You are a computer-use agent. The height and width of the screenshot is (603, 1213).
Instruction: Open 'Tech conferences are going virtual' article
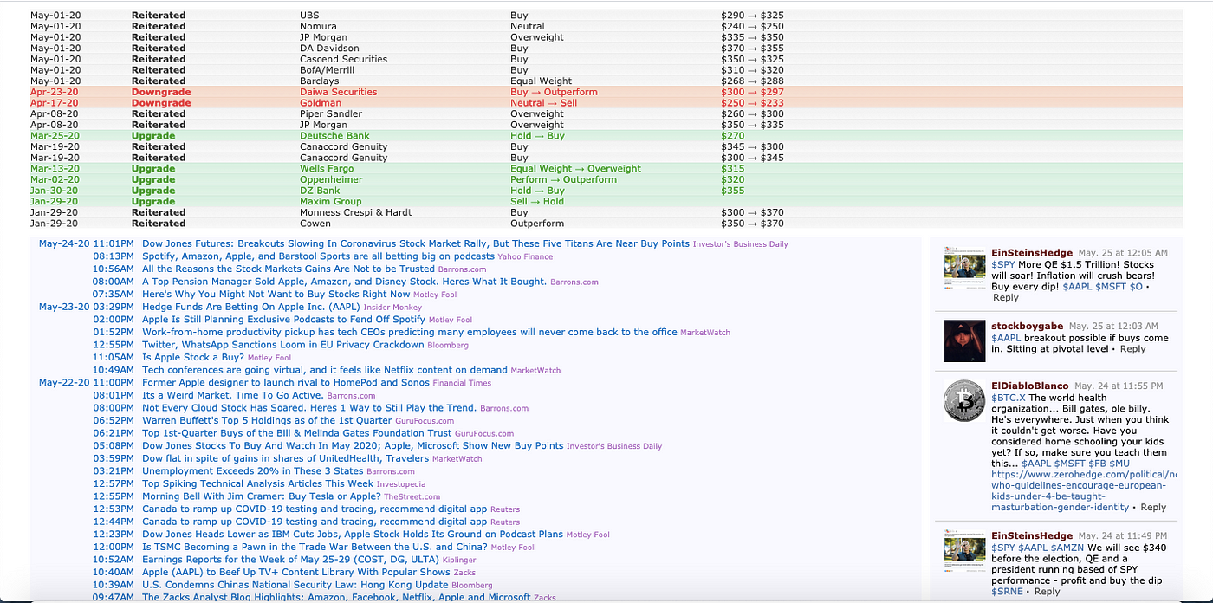(325, 370)
